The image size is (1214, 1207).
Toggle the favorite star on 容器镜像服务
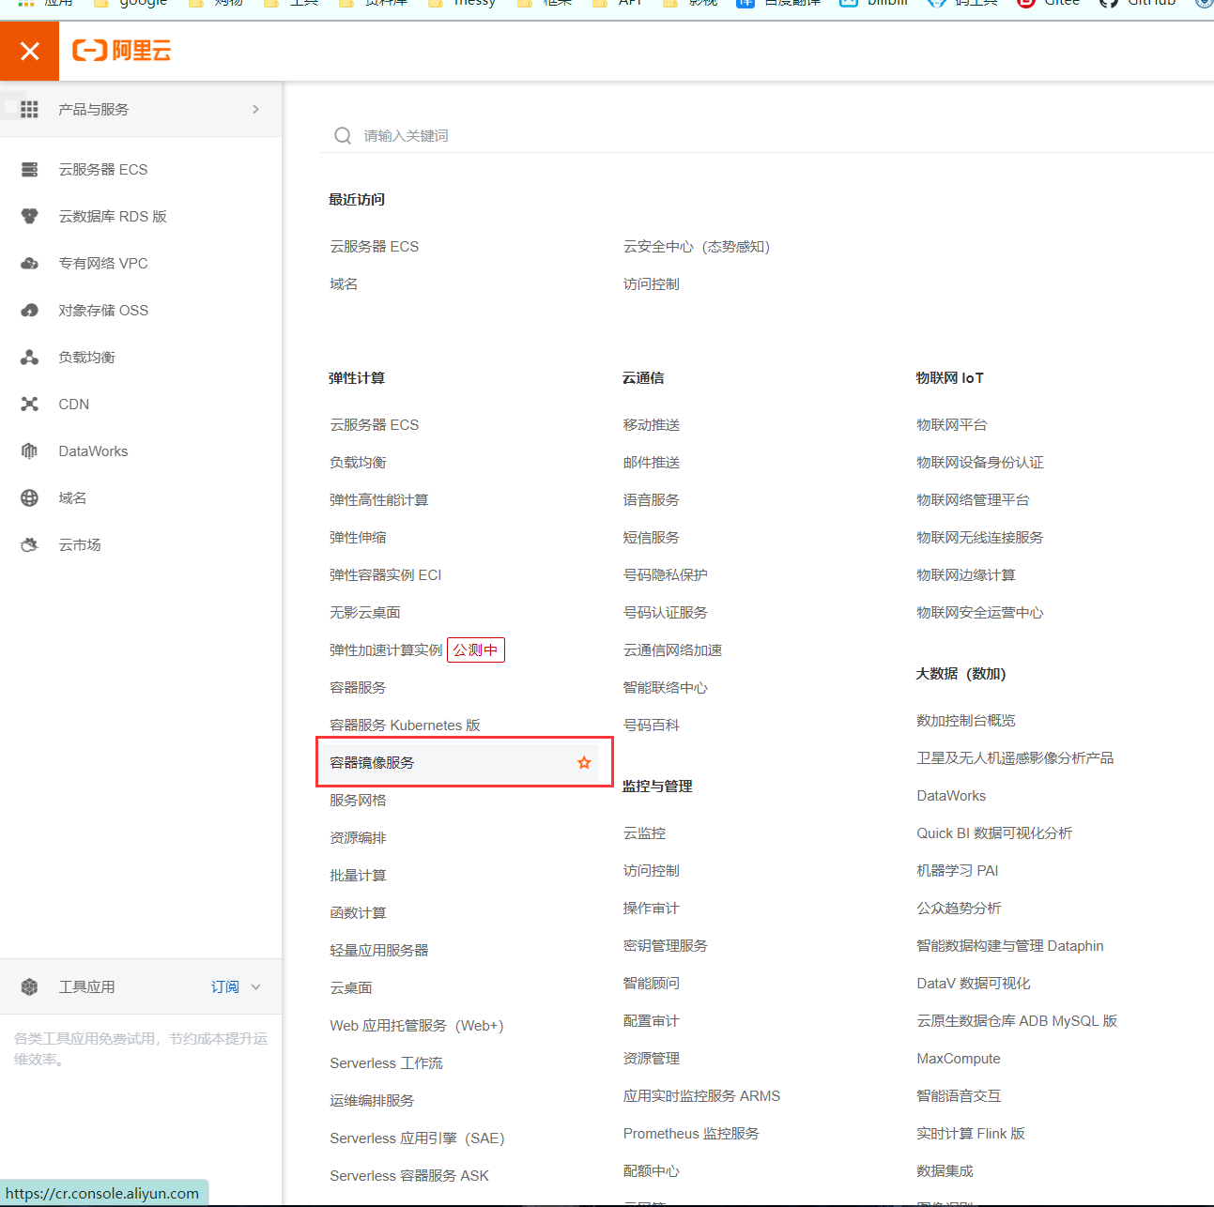[584, 762]
